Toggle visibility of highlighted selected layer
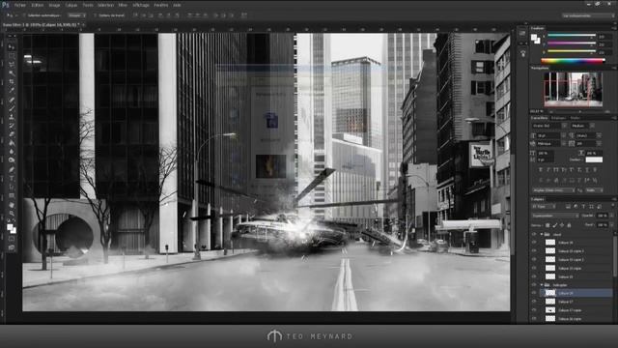 pos(534,293)
